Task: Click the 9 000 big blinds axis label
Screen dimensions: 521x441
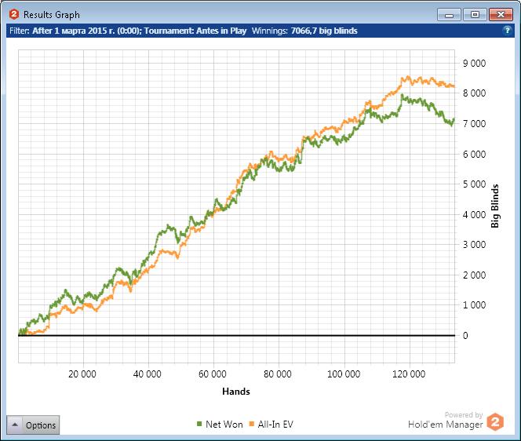Action: [474, 63]
